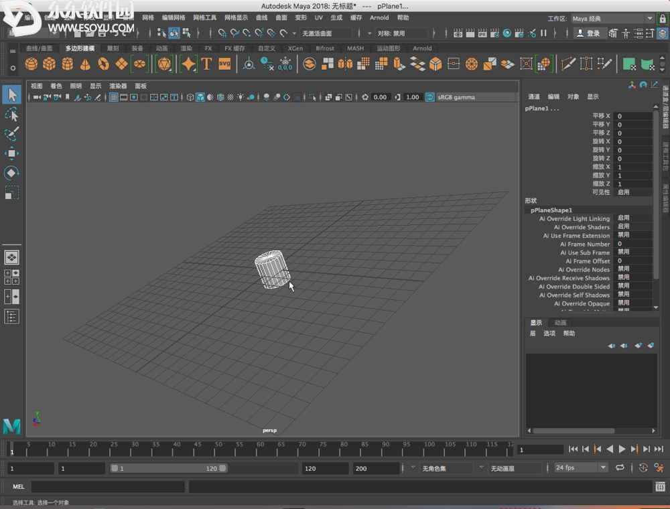Toggle the sRGB gamma color management button

(430, 97)
